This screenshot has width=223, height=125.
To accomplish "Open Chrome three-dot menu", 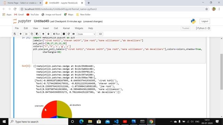I will (x=219, y=9).
